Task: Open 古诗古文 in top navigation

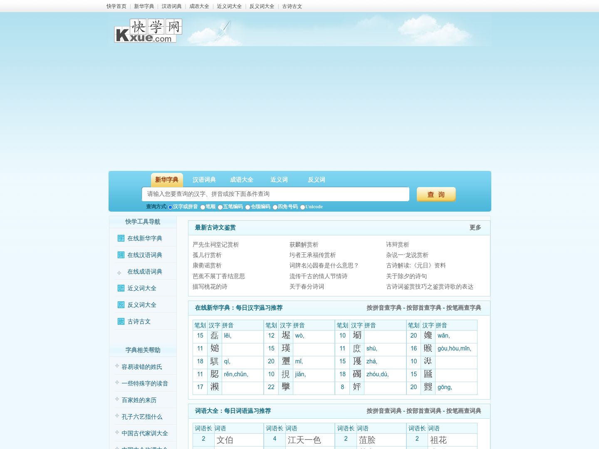Action: pos(292,6)
